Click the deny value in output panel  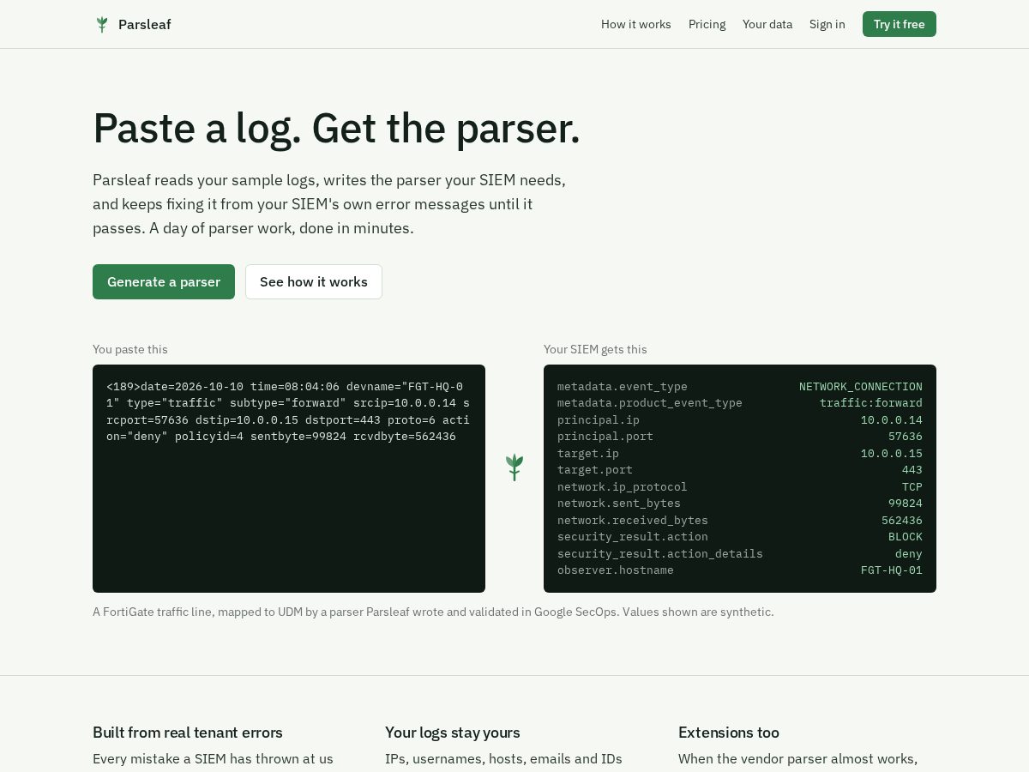coord(909,554)
